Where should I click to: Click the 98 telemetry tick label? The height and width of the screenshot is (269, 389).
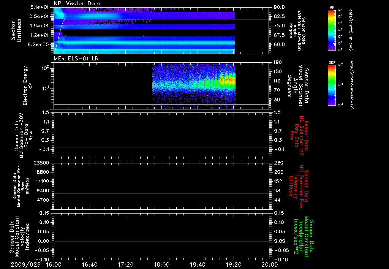(x=277, y=191)
